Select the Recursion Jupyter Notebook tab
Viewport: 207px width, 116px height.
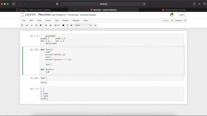click(x=103, y=10)
